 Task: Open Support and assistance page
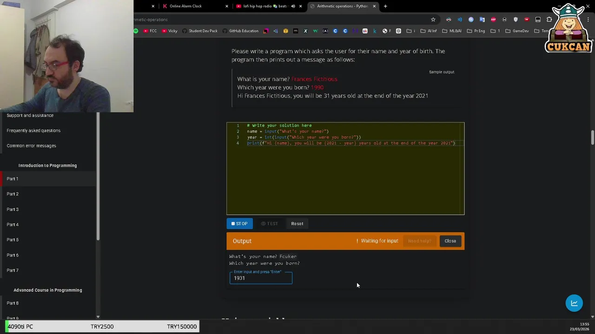[x=30, y=115]
